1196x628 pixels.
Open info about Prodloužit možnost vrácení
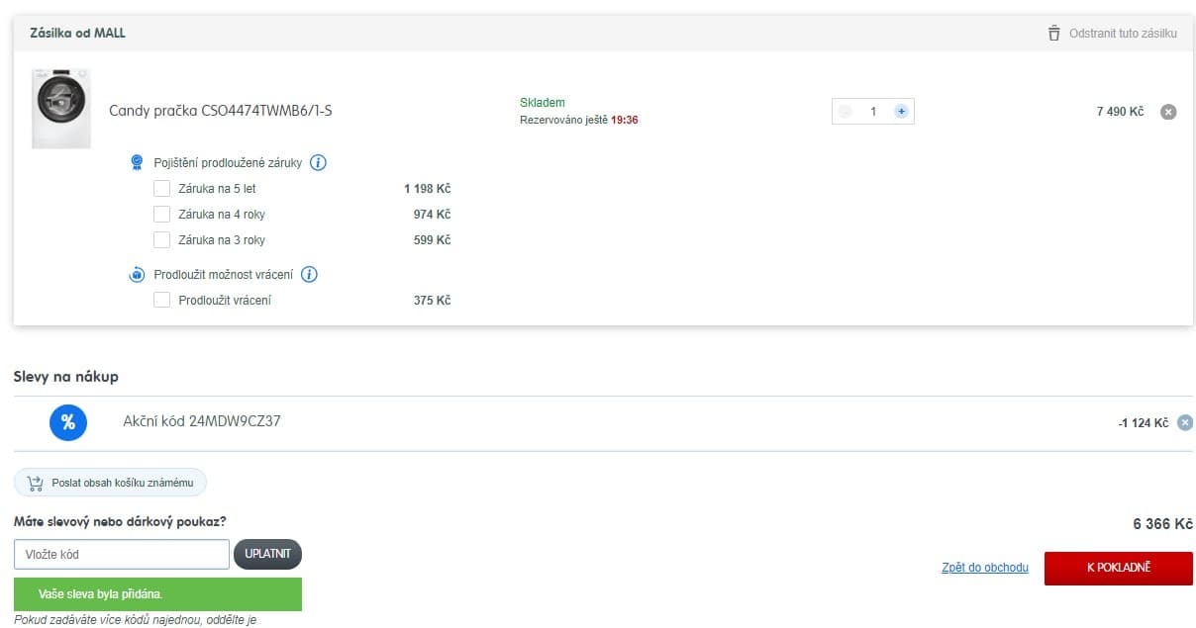point(309,274)
